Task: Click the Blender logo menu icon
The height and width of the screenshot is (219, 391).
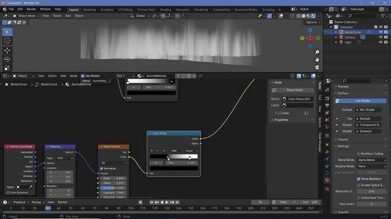Action: click(x=4, y=9)
